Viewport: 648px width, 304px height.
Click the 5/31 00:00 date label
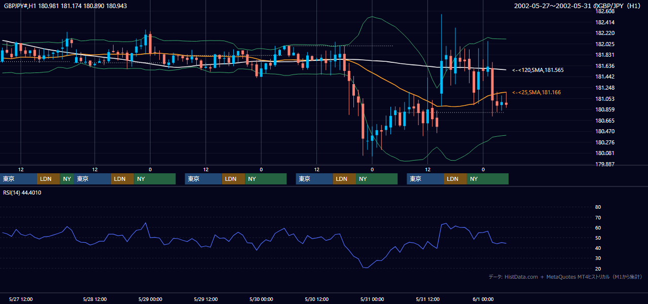372,299
